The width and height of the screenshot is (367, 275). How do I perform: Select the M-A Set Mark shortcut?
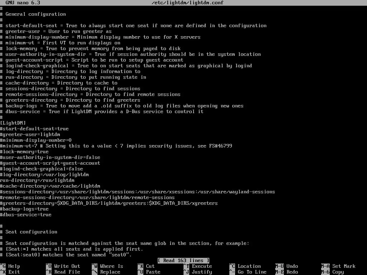[338, 266]
